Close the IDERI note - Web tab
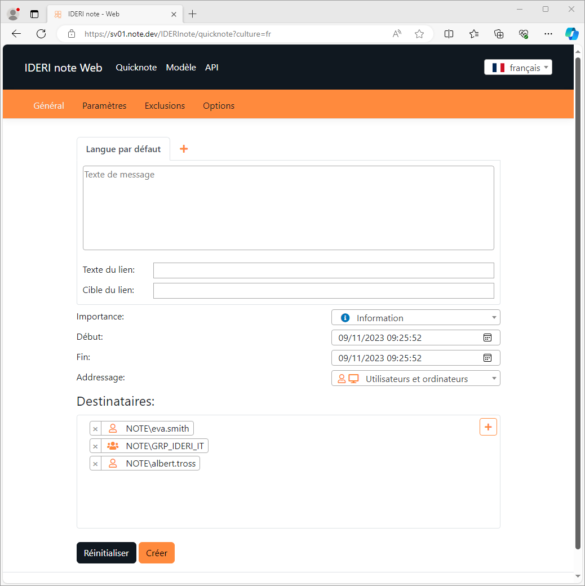Viewport: 585px width, 586px height. pos(174,14)
